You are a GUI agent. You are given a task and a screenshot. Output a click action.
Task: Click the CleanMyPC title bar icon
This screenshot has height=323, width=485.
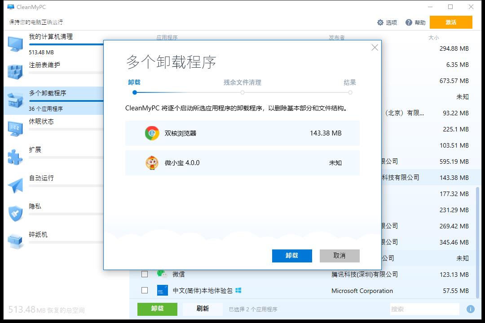pyautogui.click(x=11, y=7)
